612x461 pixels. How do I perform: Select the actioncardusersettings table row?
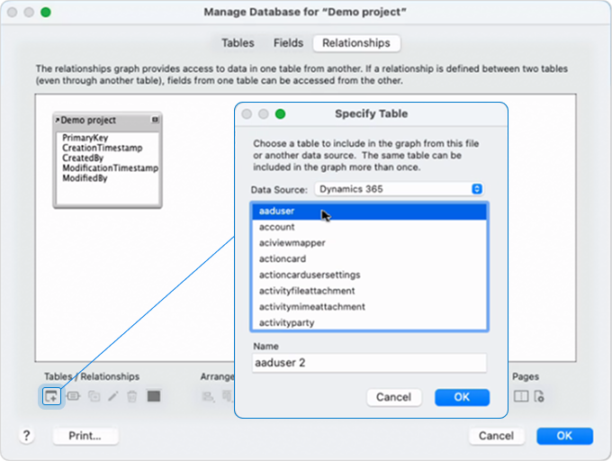coord(369,275)
